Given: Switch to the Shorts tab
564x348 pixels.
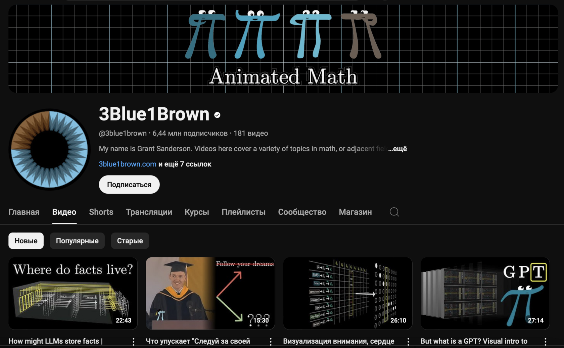Looking at the screenshot, I should (x=101, y=212).
